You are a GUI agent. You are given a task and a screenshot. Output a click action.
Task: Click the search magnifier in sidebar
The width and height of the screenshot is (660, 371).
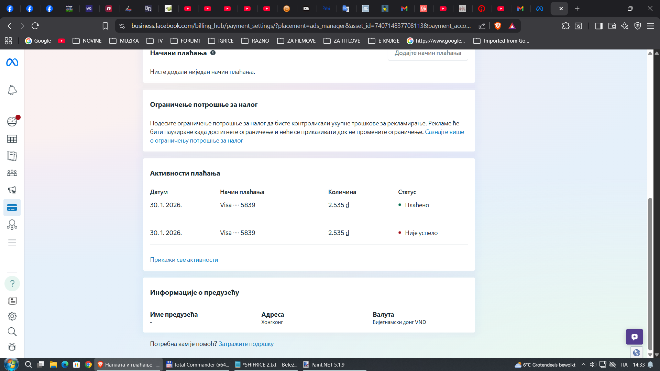[x=12, y=331]
